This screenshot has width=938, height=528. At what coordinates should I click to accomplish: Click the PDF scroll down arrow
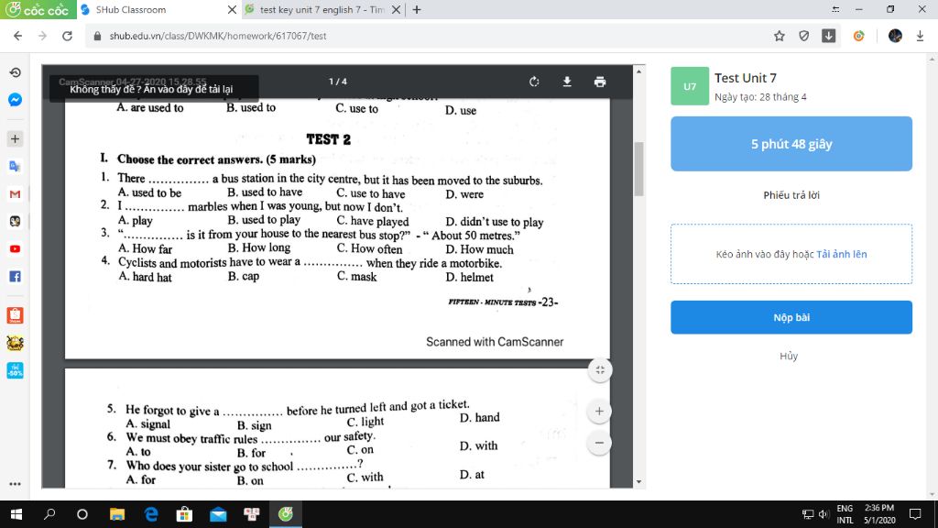tap(638, 482)
